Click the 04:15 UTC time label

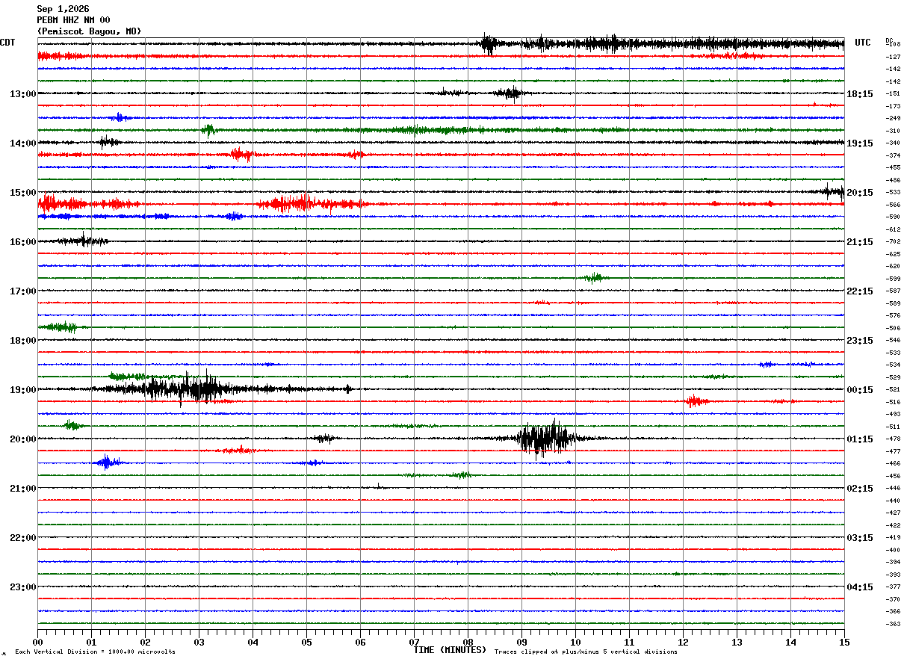860,587
